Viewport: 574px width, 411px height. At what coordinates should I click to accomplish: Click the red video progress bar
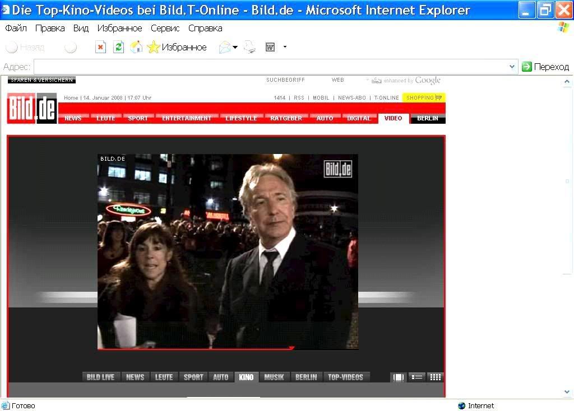point(195,349)
